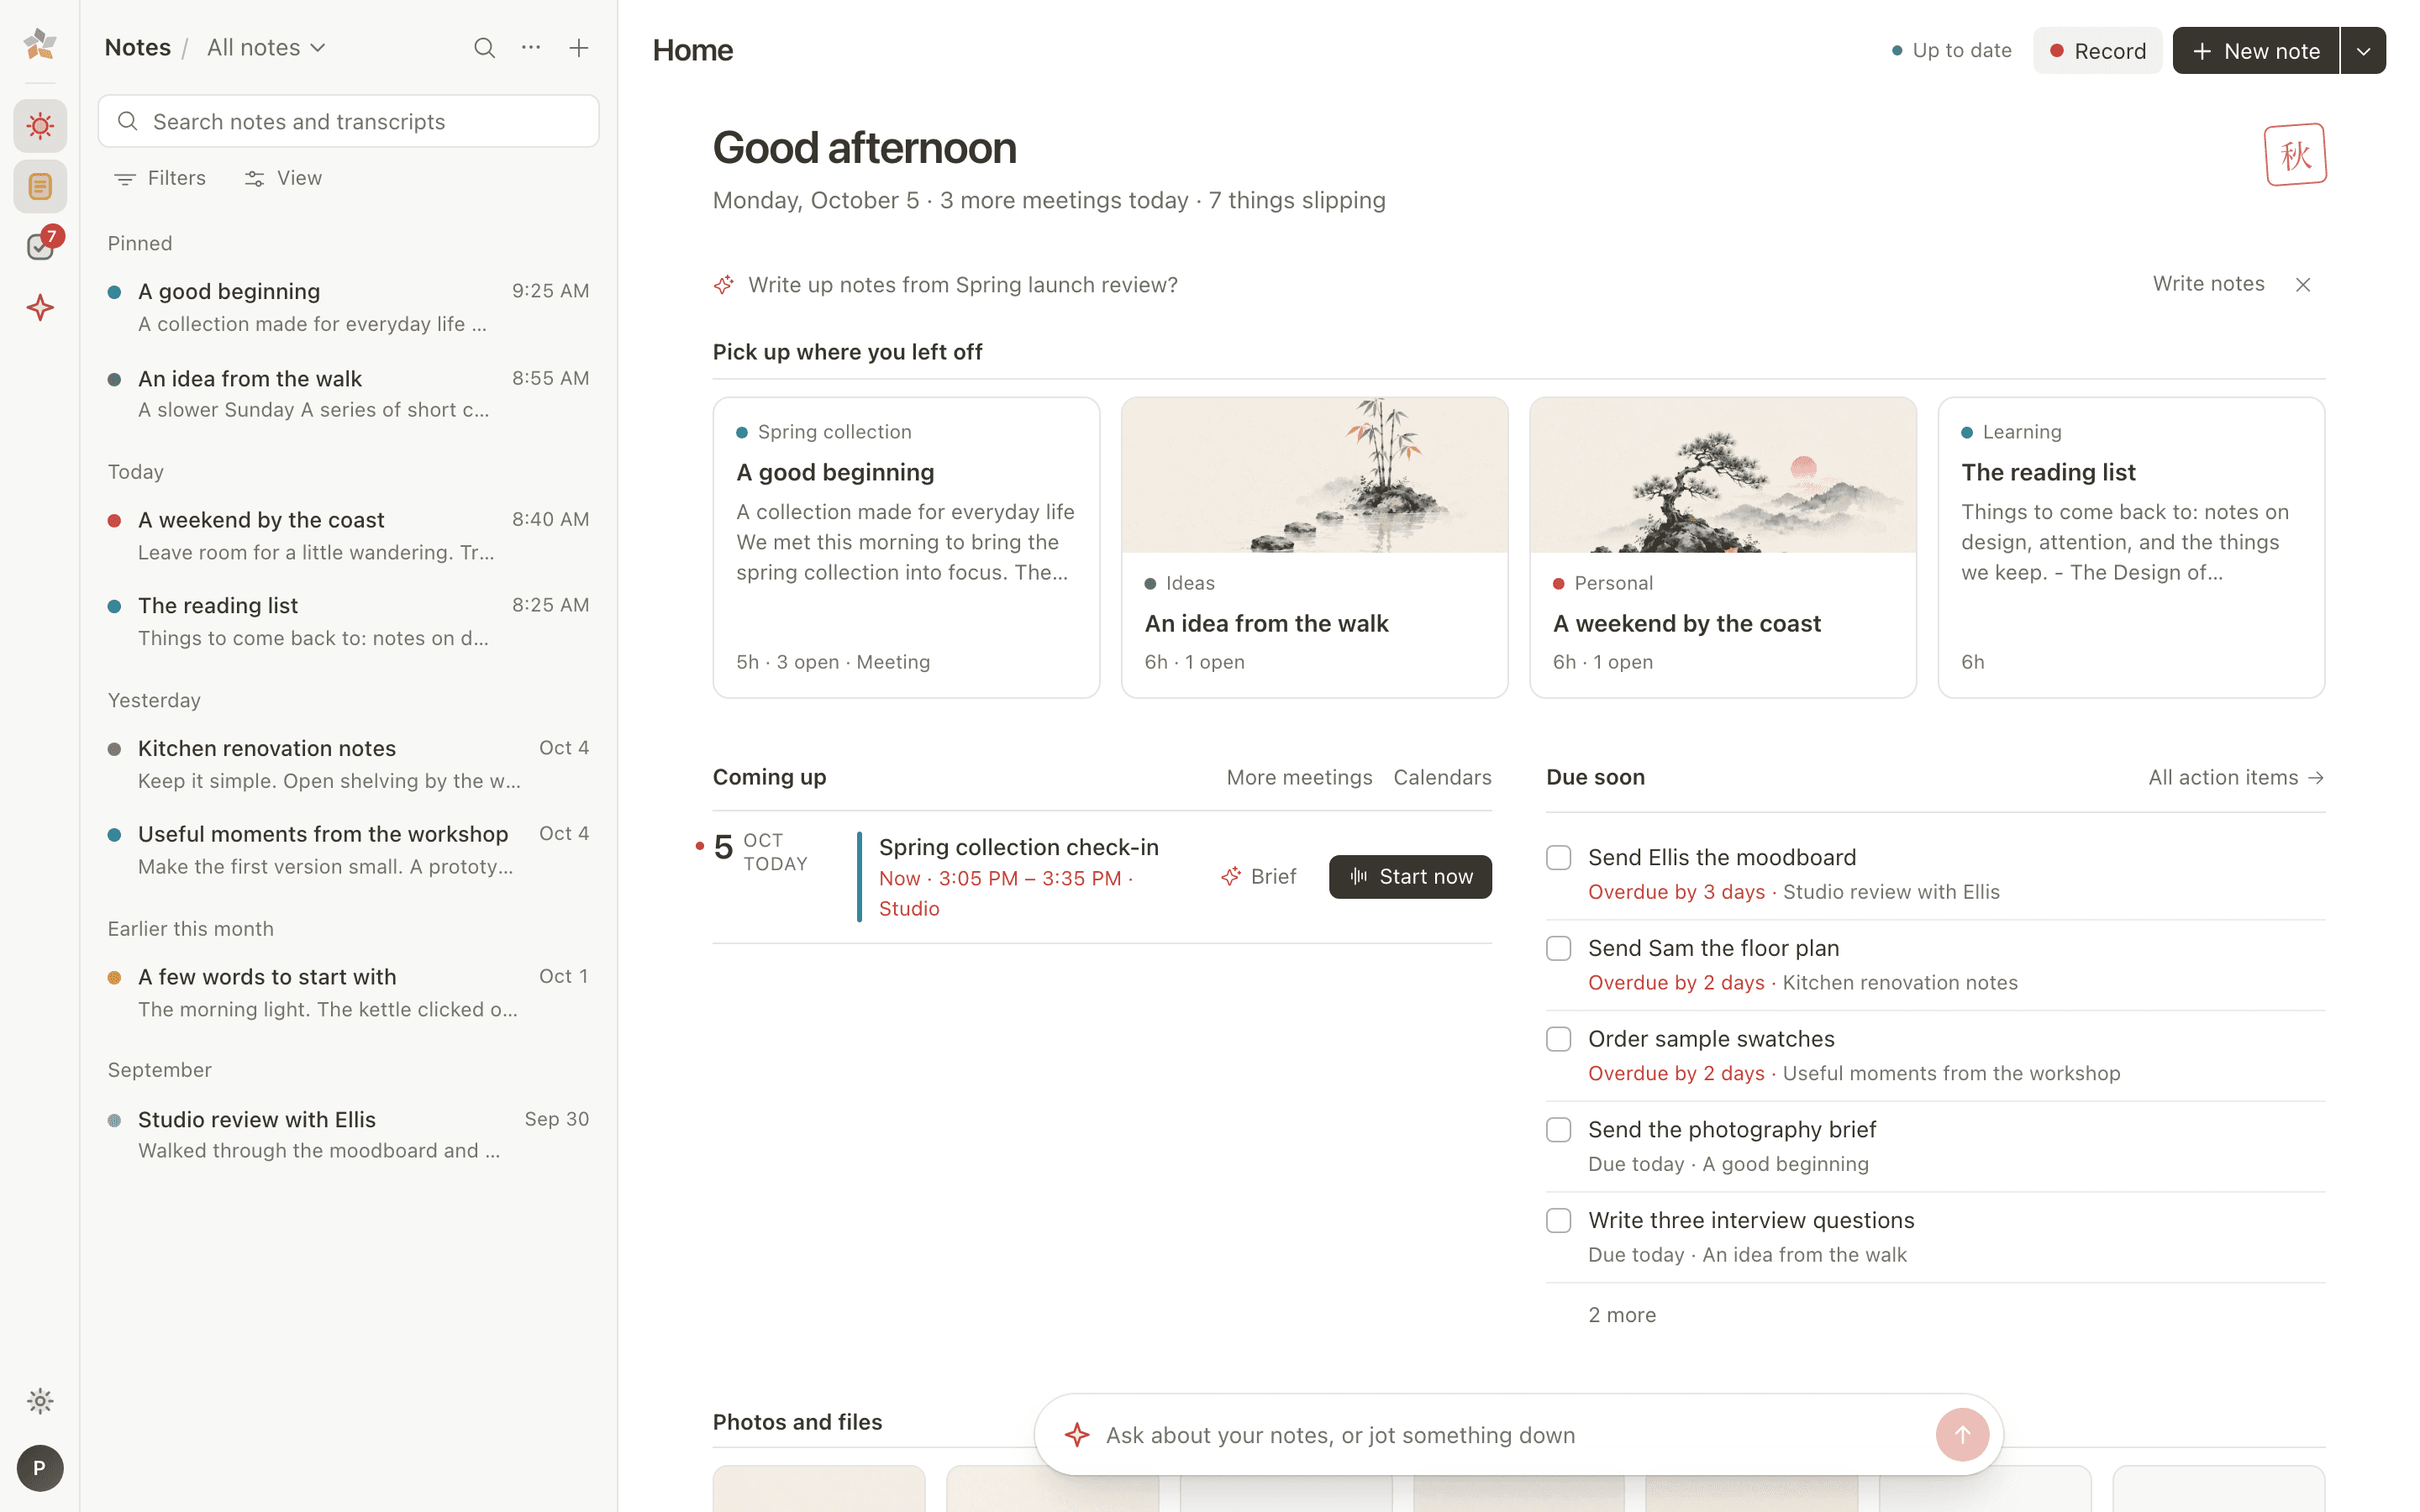
Task: Open More meetings
Action: (1299, 778)
